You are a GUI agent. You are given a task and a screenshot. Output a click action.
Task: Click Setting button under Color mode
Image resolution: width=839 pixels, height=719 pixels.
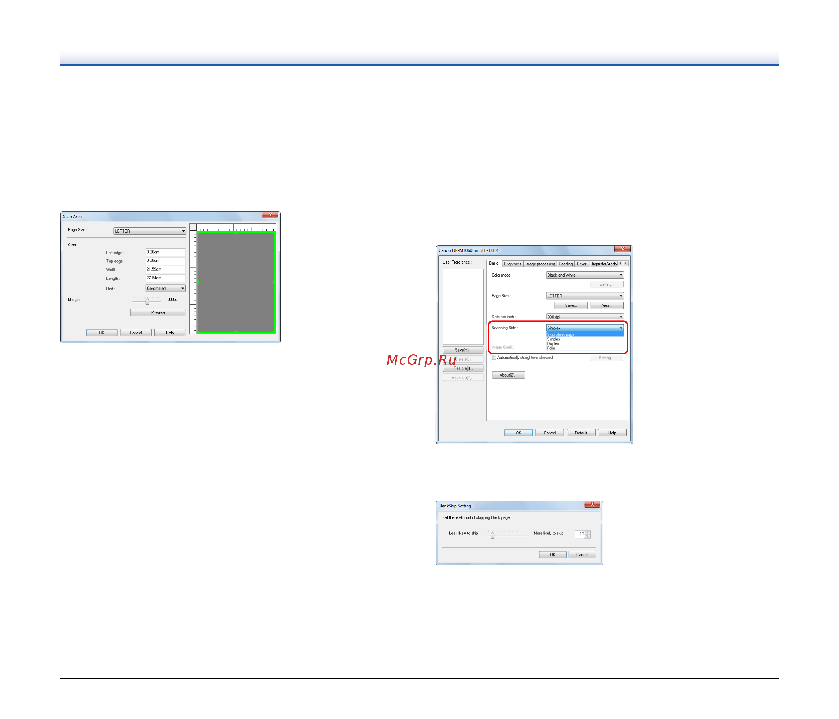coord(606,284)
